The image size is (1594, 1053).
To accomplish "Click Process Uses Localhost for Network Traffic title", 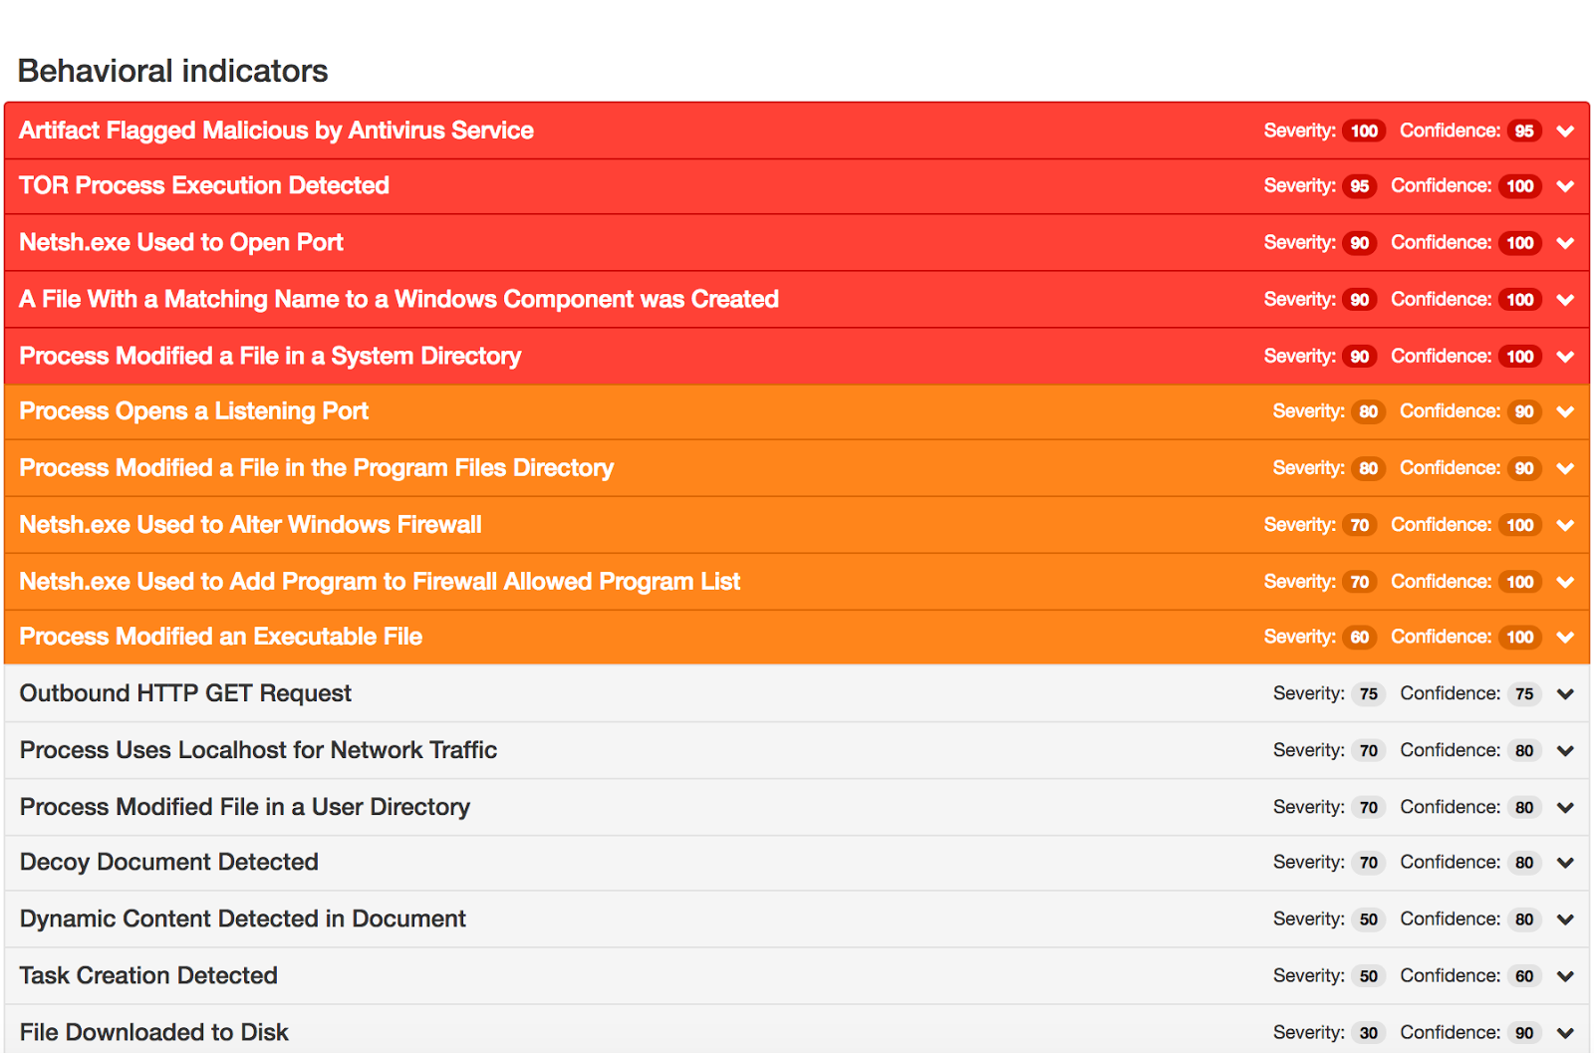I will 258,749.
